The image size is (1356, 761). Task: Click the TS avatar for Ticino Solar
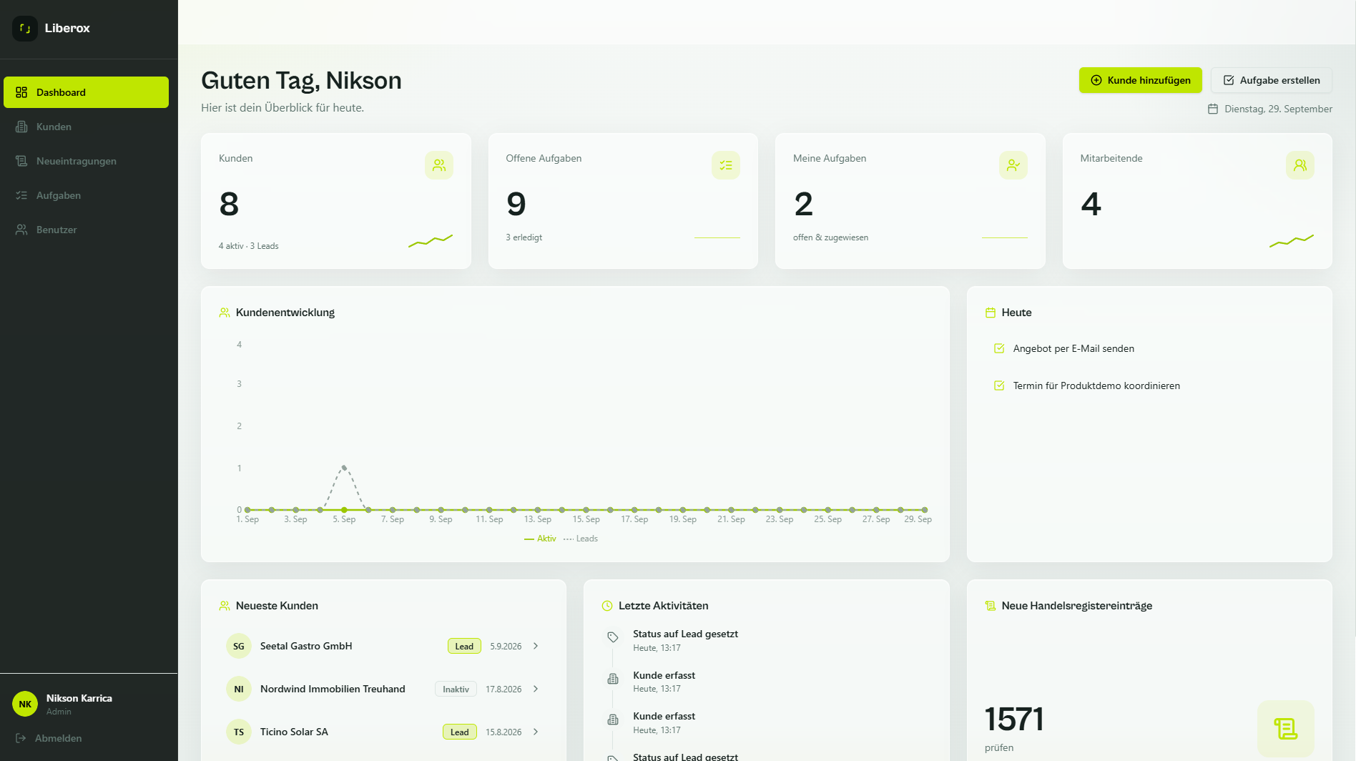(239, 732)
